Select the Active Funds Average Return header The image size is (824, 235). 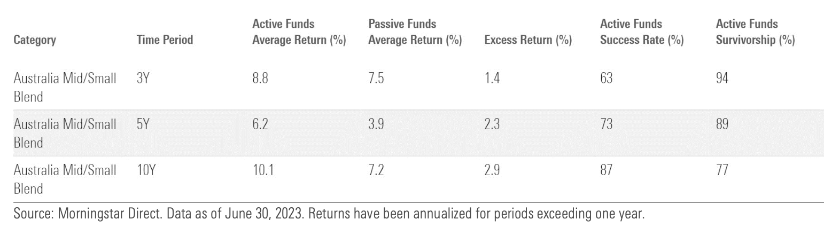click(x=299, y=32)
